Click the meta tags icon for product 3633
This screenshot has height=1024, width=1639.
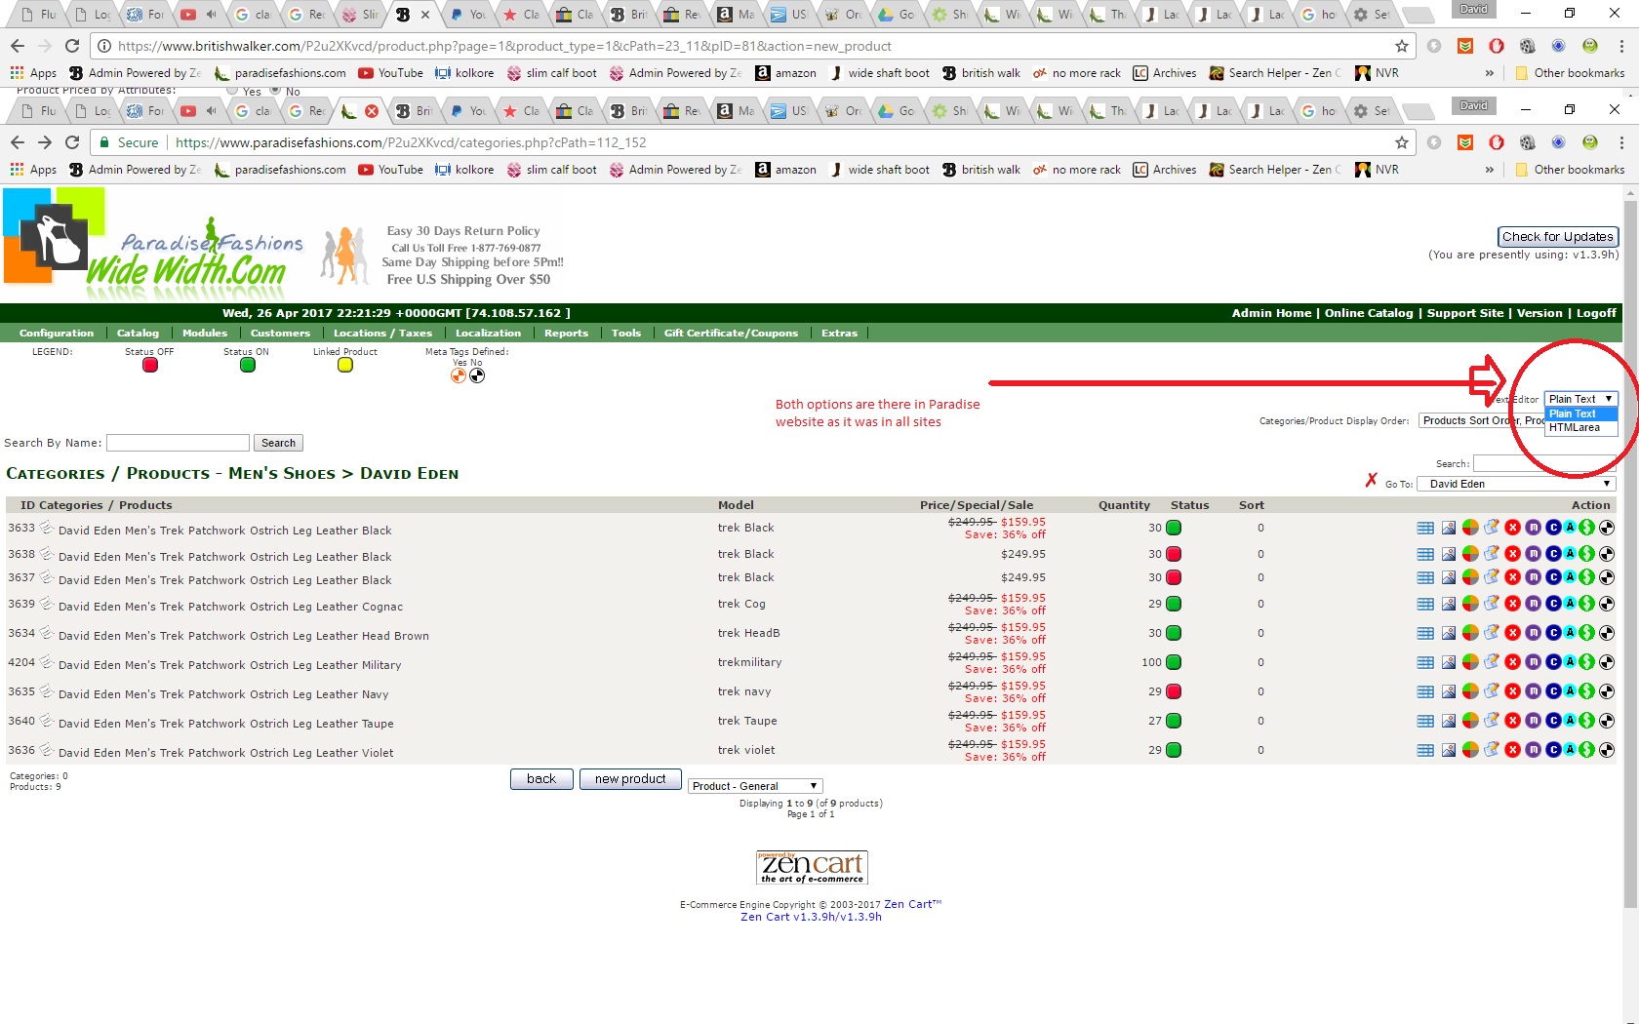coord(1607,528)
